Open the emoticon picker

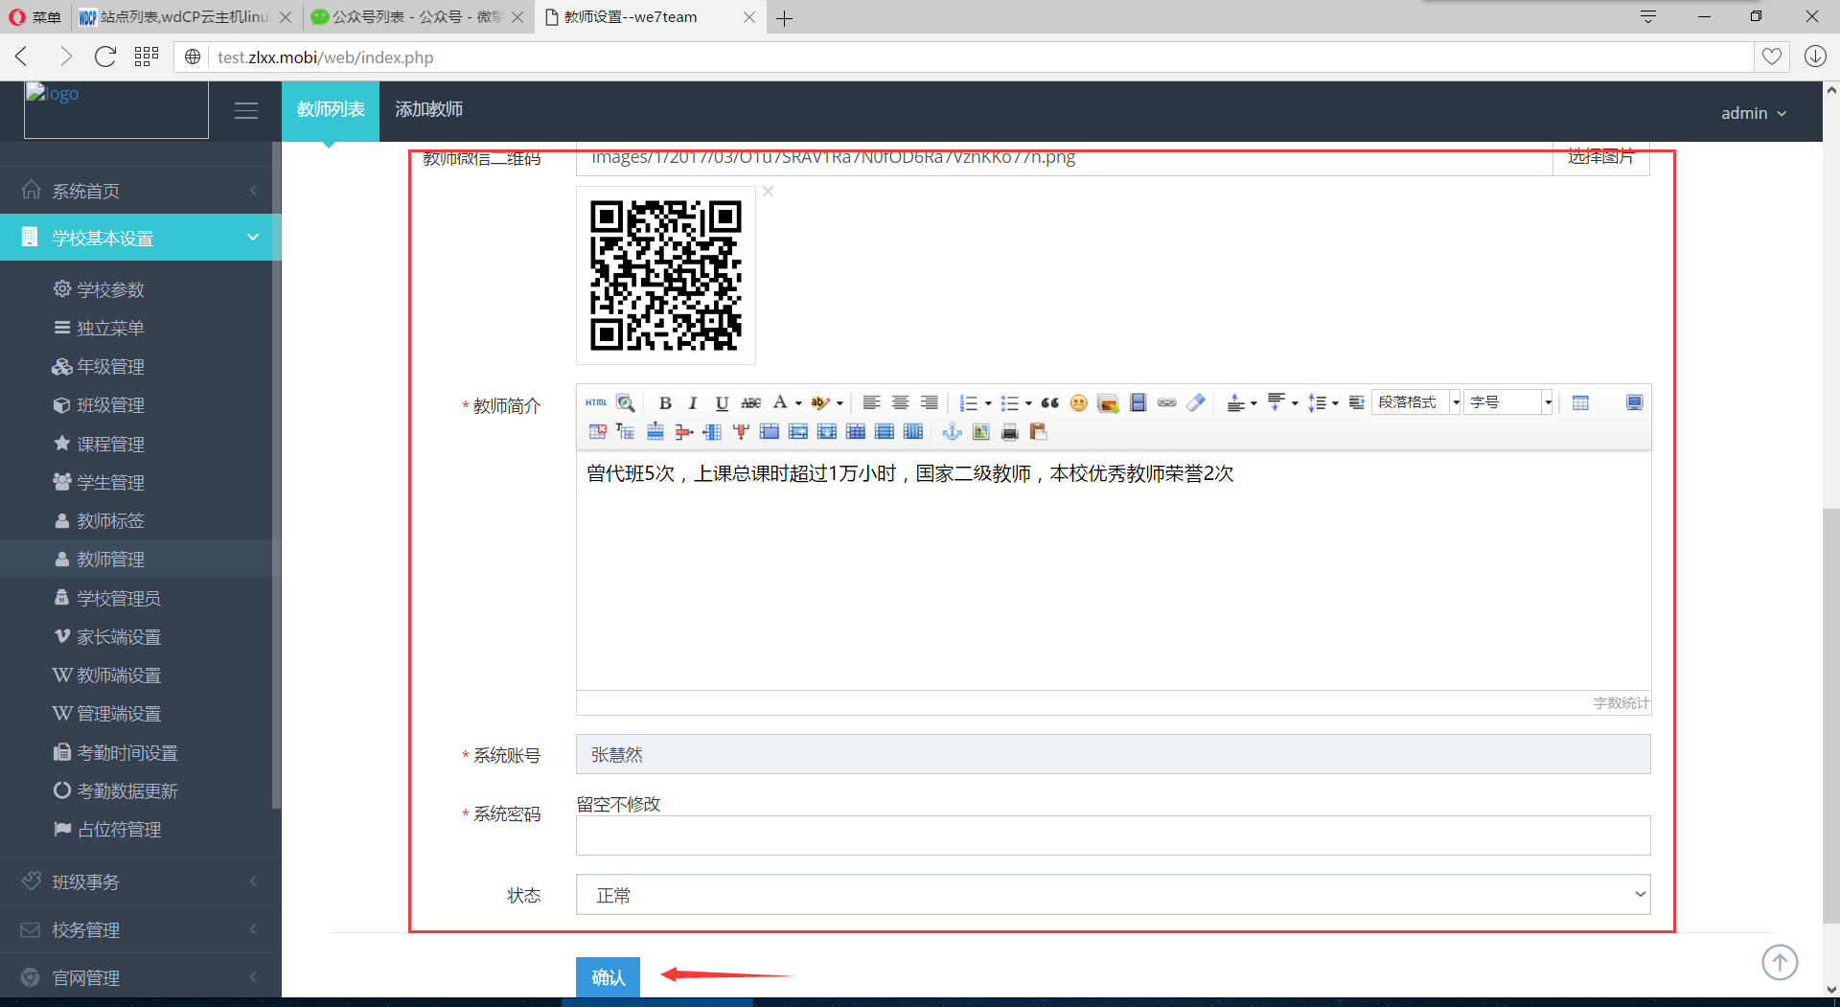click(x=1079, y=403)
